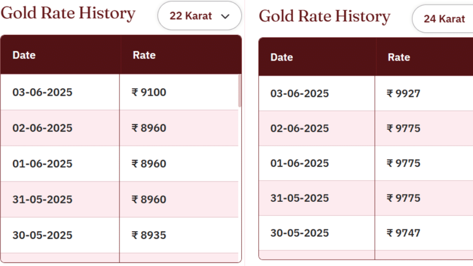Open the 24 Karat dropdown

pyautogui.click(x=443, y=18)
